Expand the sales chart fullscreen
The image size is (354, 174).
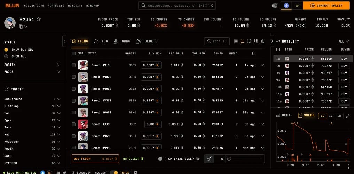pyautogui.click(x=348, y=116)
